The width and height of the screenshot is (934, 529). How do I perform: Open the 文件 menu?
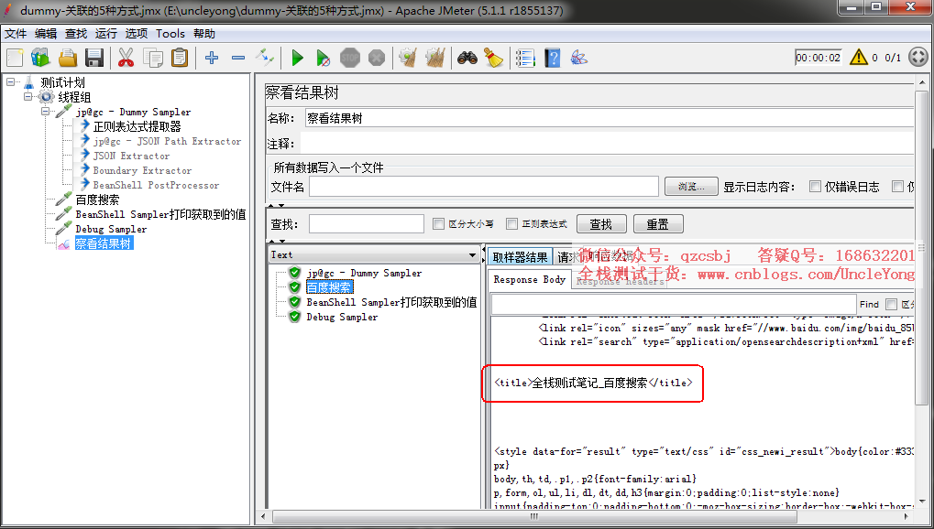[16, 34]
